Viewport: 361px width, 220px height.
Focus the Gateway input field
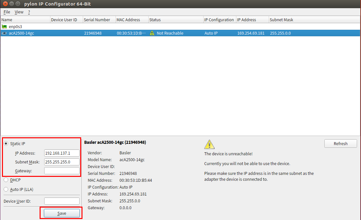click(62, 171)
